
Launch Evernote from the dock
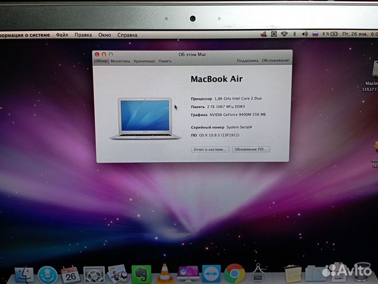[141, 275]
